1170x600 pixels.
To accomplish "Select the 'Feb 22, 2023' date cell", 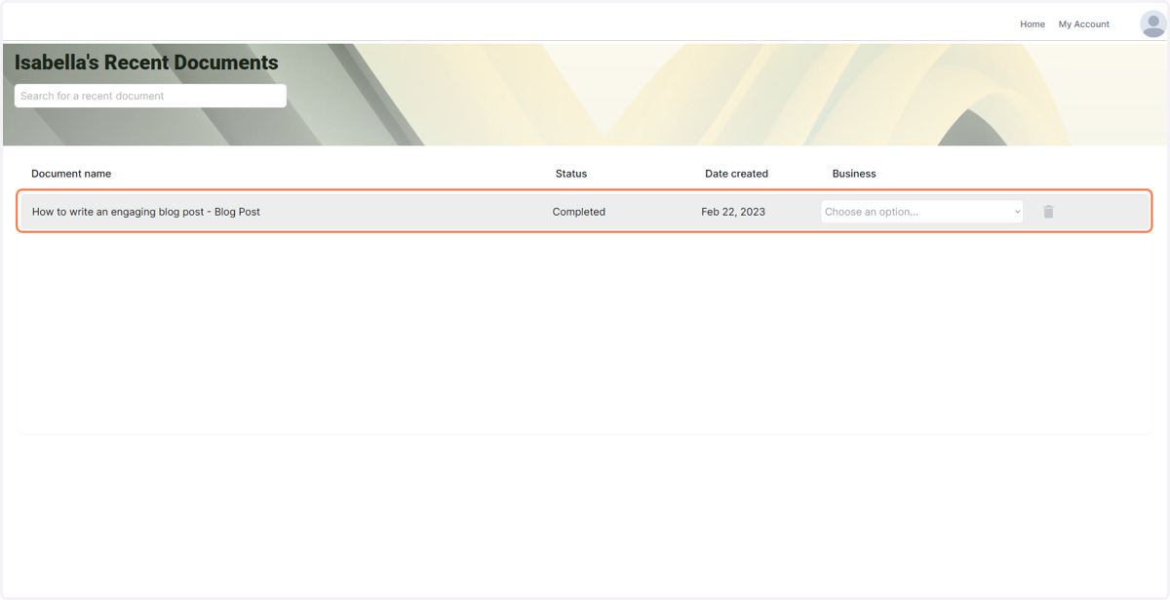I will click(x=733, y=212).
